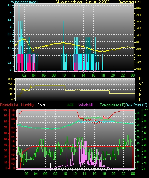Click the 'AQI' legend label
This screenshot has width=149, height=178.
pos(70,105)
